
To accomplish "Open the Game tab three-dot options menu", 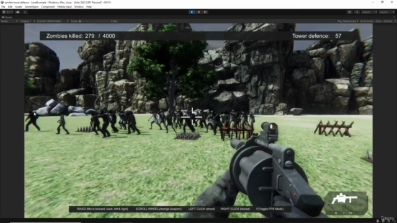I will 395,17.
